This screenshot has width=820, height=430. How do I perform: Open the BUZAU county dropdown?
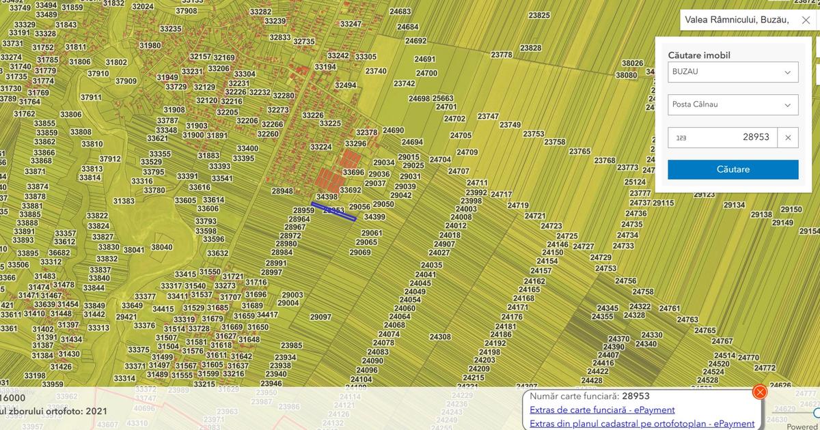click(x=733, y=72)
